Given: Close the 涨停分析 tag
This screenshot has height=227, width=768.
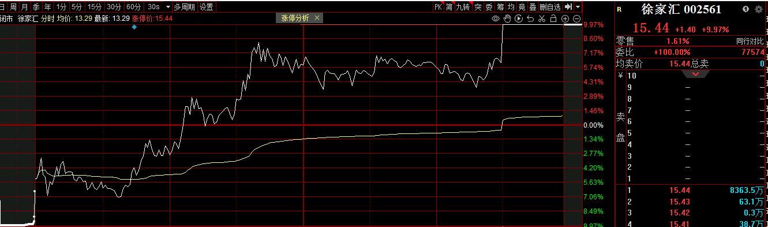Looking at the screenshot, I should tap(317, 18).
